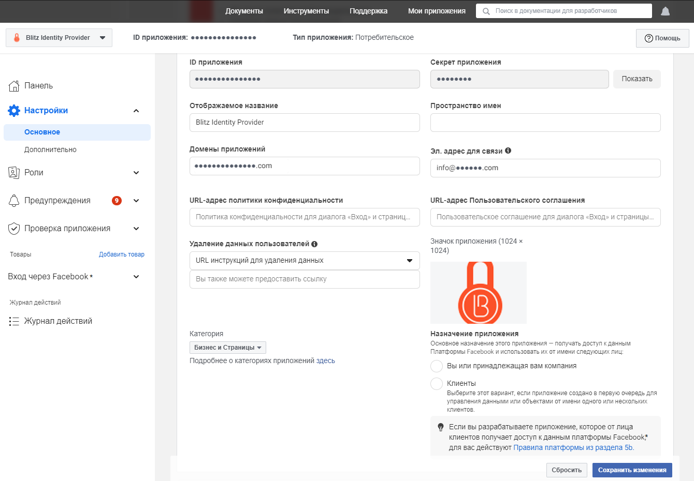Click the Роли person badge icon
Viewport: 694px width, 481px height.
(14, 173)
